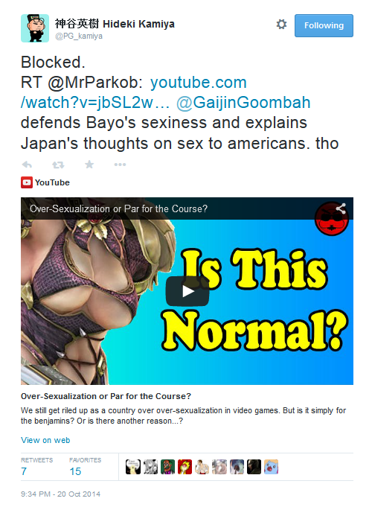Screen dimensions: 372x513
Task: Click the video share icon
Action: click(341, 208)
